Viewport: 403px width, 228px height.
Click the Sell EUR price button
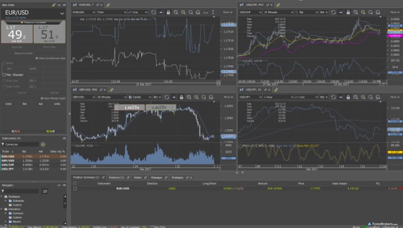[17, 34]
